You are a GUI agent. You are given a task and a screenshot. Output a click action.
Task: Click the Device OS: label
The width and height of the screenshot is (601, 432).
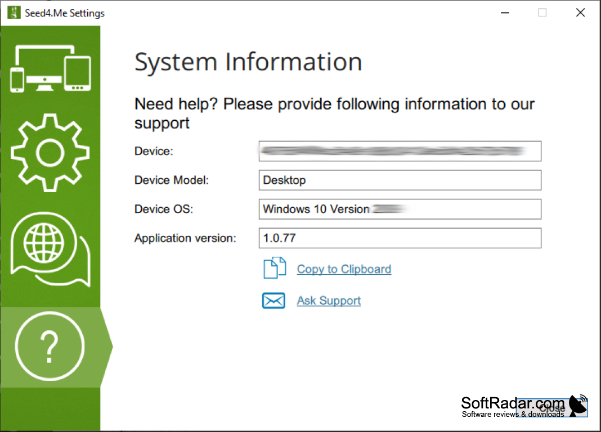coord(164,209)
